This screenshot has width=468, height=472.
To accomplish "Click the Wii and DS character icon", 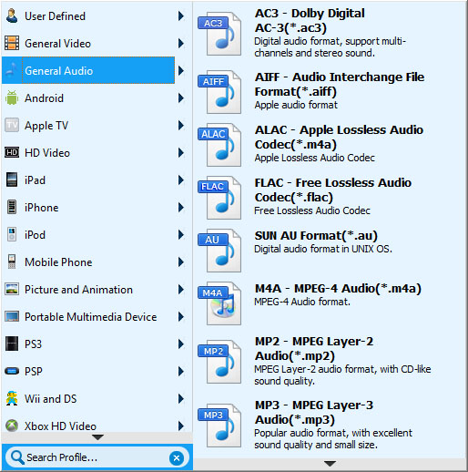I will tap(12, 398).
